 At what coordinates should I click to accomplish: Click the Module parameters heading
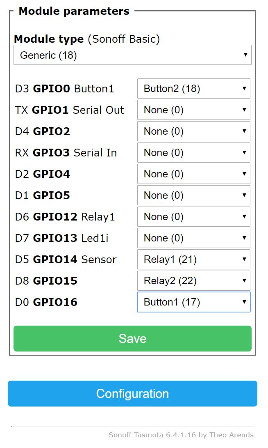pos(74,11)
